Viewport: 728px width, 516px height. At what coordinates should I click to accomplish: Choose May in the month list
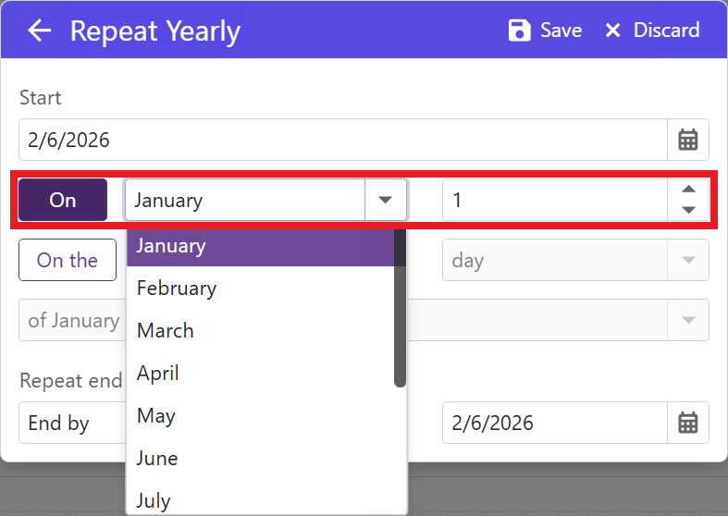click(155, 415)
